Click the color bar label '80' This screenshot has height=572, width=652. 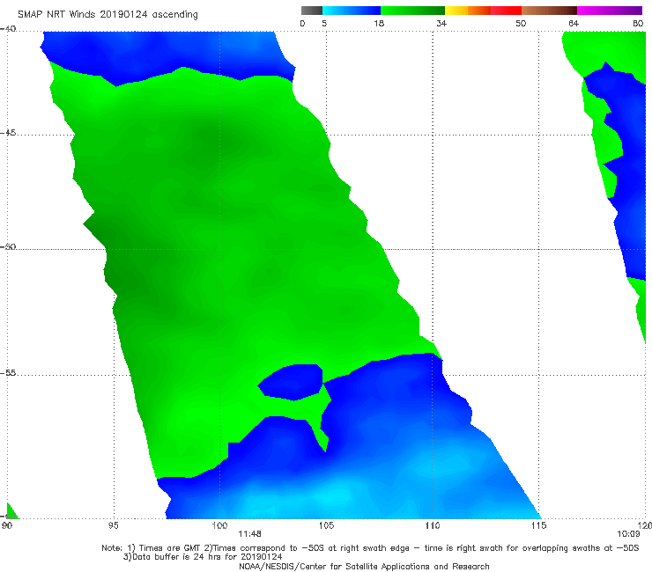coord(638,24)
